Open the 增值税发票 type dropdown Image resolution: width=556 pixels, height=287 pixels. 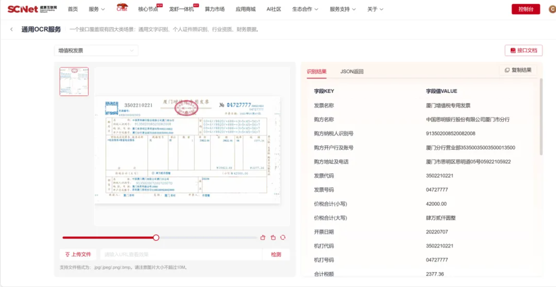(96, 50)
